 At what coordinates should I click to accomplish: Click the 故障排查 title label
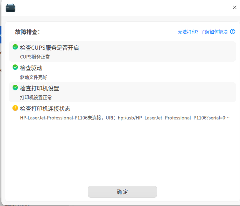click(28, 32)
